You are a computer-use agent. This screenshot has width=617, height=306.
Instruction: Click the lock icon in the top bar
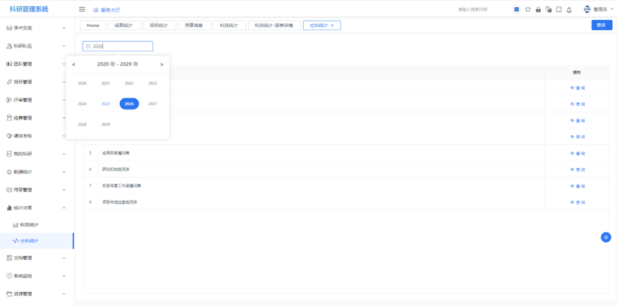point(538,10)
